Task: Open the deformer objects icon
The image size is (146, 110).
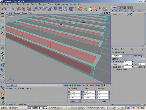Action: [x=95, y=9]
